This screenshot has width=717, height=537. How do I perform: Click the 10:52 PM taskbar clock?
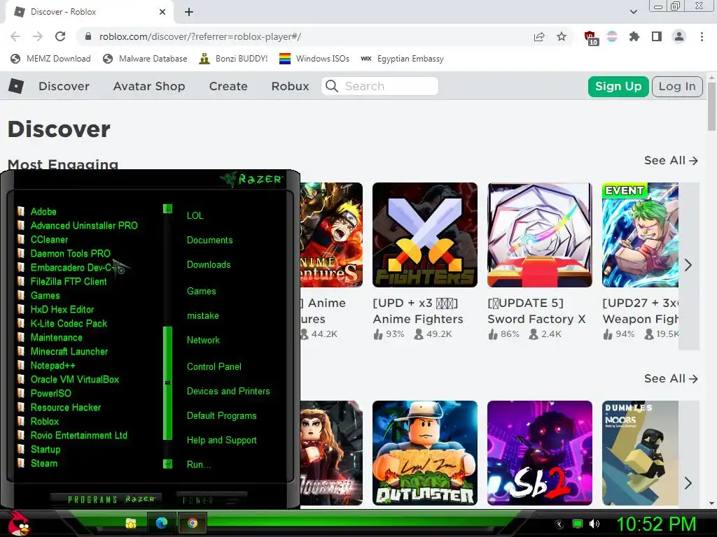click(x=657, y=524)
